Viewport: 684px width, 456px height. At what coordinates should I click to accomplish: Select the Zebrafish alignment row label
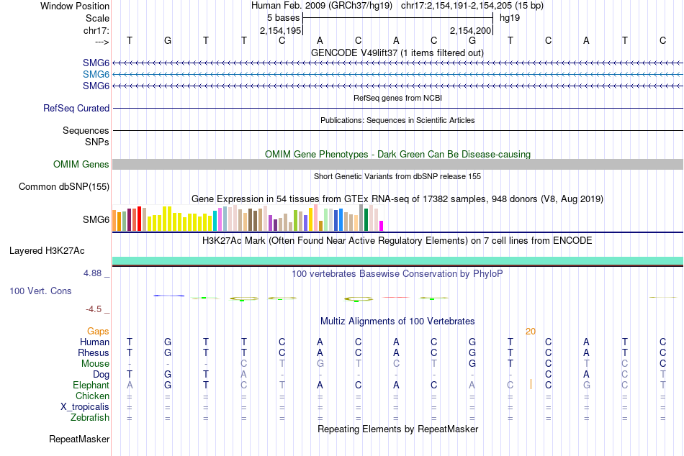[x=90, y=418]
